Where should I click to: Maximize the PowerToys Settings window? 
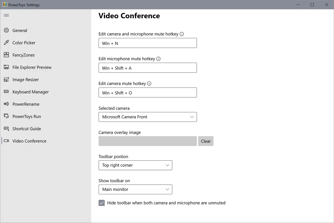312,5
